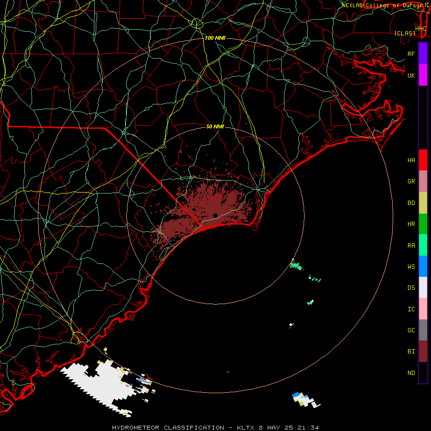The width and height of the screenshot is (431, 431).
Task: Click the black radar site dot at KLTX center
Action: [215, 215]
